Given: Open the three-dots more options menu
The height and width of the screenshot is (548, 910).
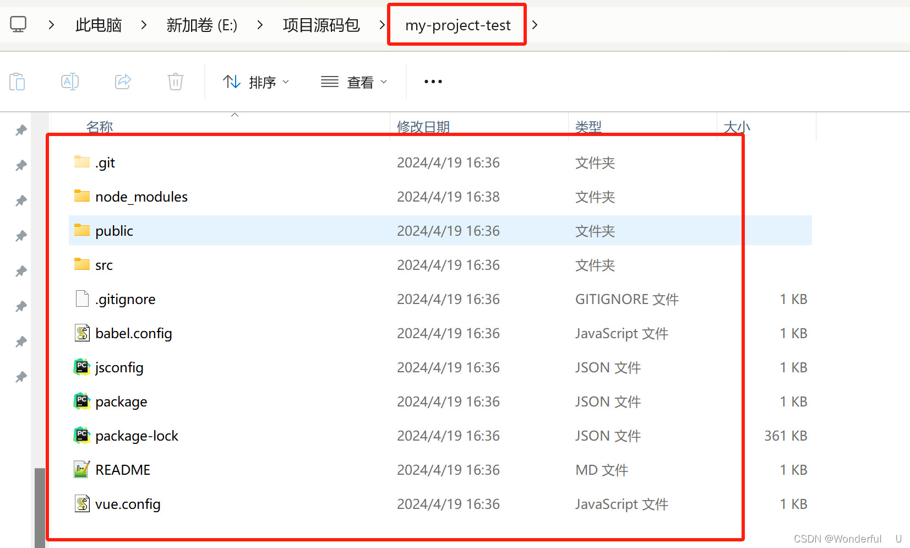Looking at the screenshot, I should click(433, 82).
